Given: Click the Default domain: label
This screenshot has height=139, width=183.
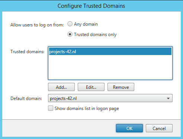Looking at the screenshot, I should 26,98.
